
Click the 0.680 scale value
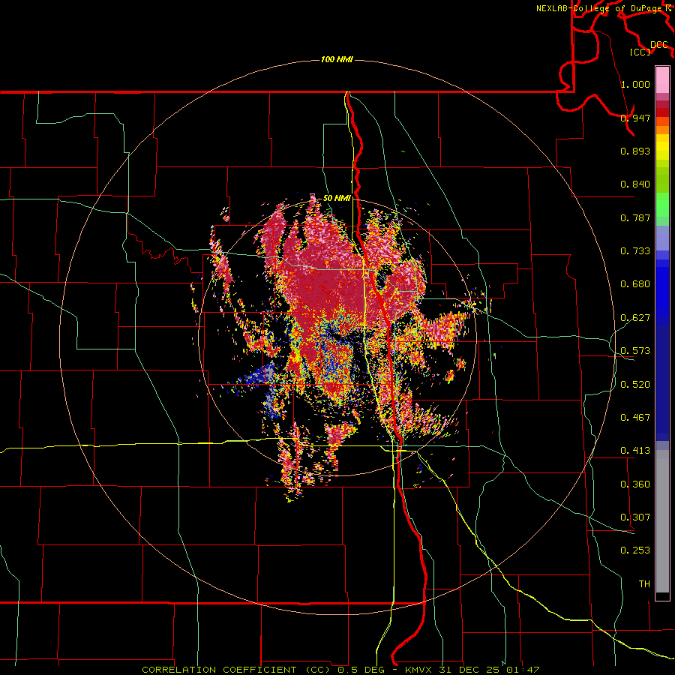pos(635,284)
